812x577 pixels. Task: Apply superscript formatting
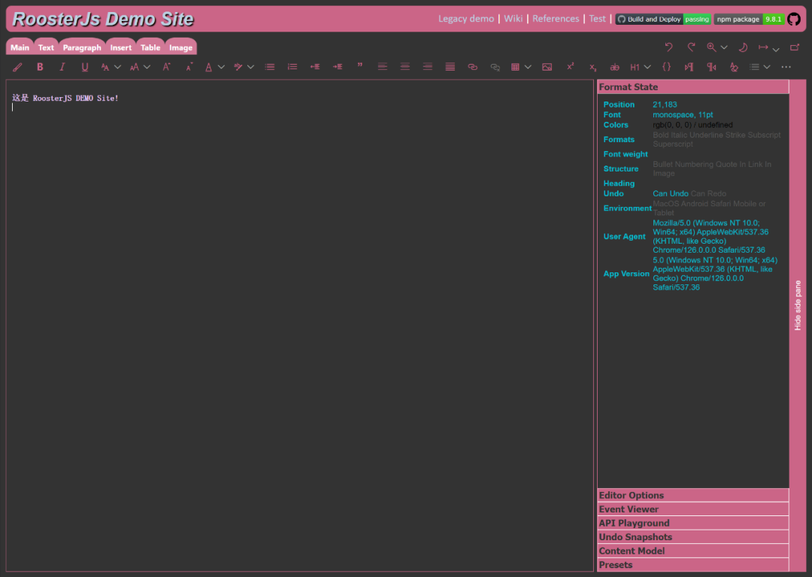[570, 67]
